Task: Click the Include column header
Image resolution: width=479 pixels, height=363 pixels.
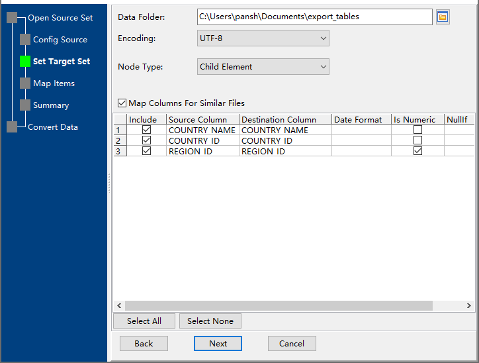Action: click(x=146, y=119)
